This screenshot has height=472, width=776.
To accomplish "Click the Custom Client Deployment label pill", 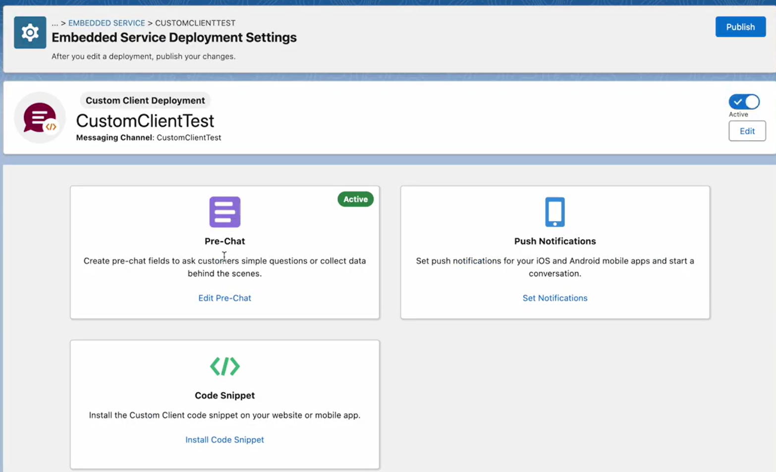I will (145, 101).
